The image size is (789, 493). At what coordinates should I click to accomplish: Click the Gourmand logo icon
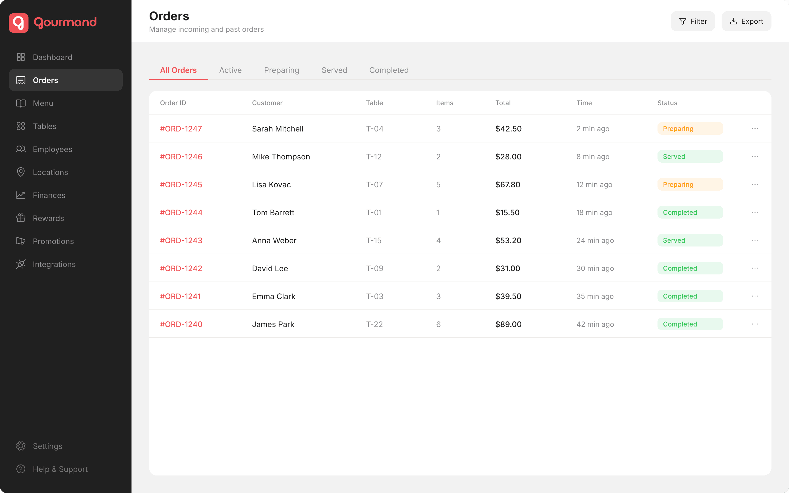(19, 23)
